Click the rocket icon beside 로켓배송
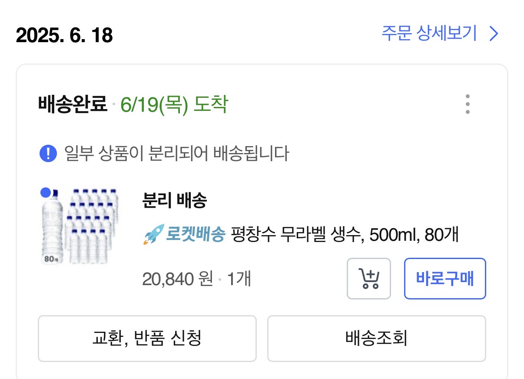The image size is (524, 379). 153,235
